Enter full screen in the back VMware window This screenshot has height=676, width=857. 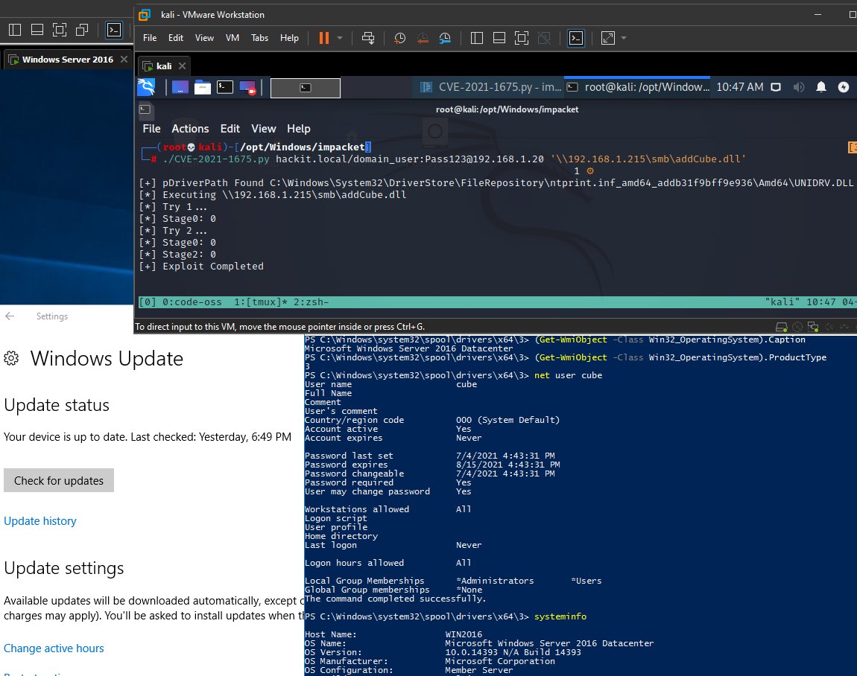60,30
